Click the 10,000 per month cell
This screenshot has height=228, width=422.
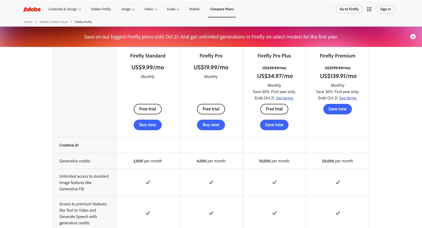point(274,161)
